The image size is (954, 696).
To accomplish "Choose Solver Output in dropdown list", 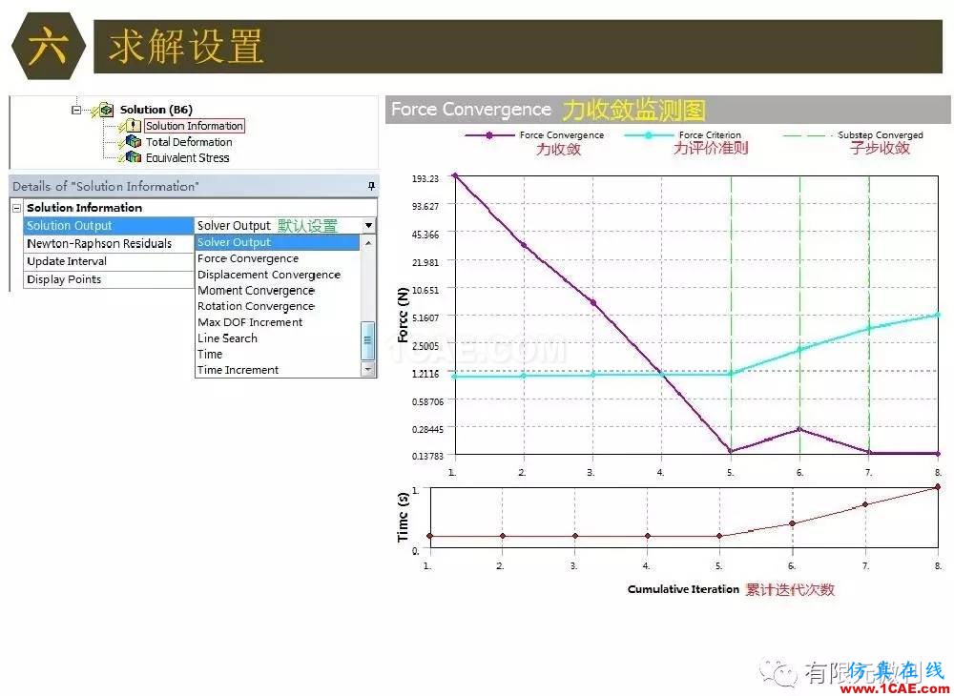I will [278, 242].
